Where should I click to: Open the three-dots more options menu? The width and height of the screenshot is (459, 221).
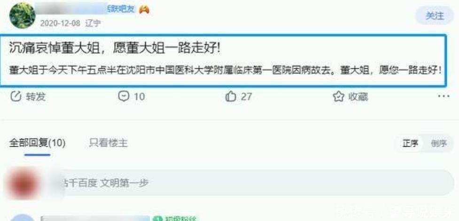[x=444, y=96]
